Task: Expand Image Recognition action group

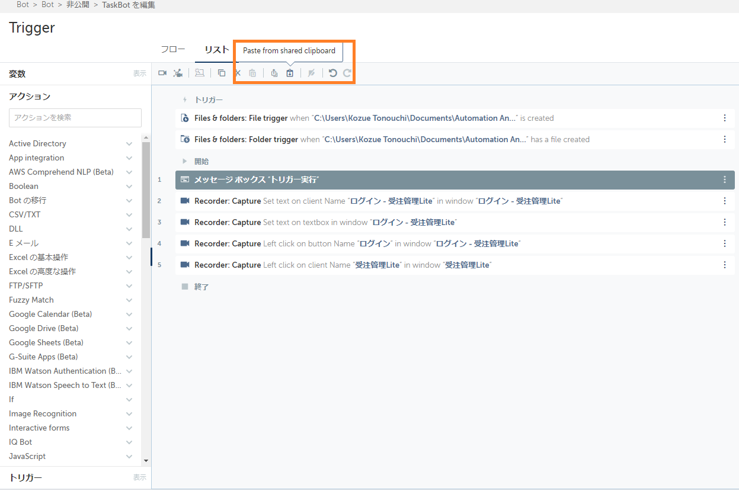Action: (129, 413)
